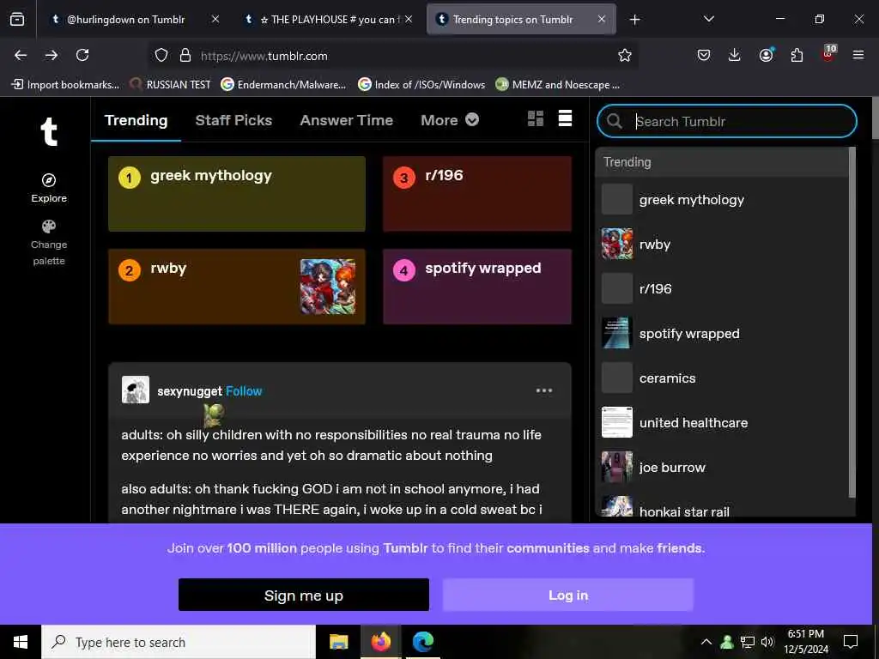Viewport: 879px width, 659px height.
Task: Open Explore compass icon
Action: point(49,180)
